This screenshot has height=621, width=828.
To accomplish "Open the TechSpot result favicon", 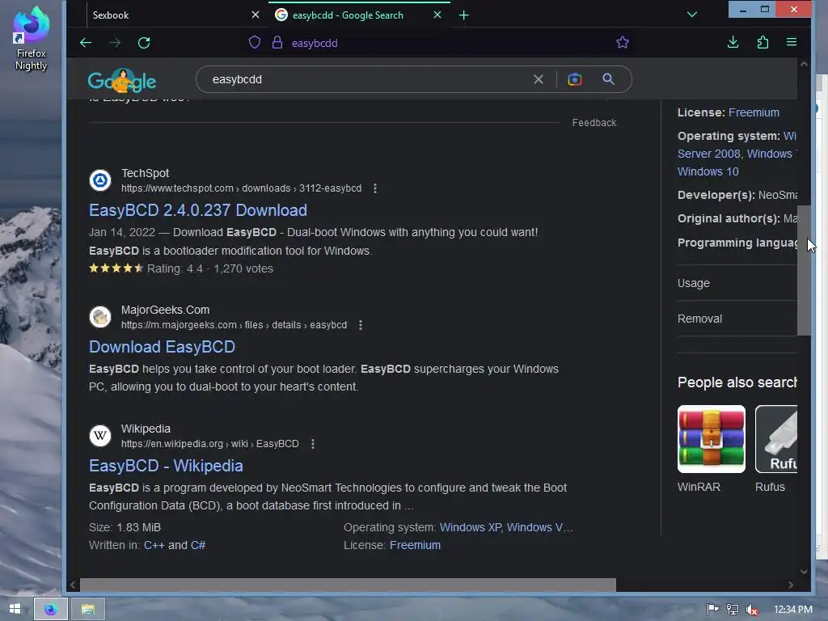I will [99, 180].
